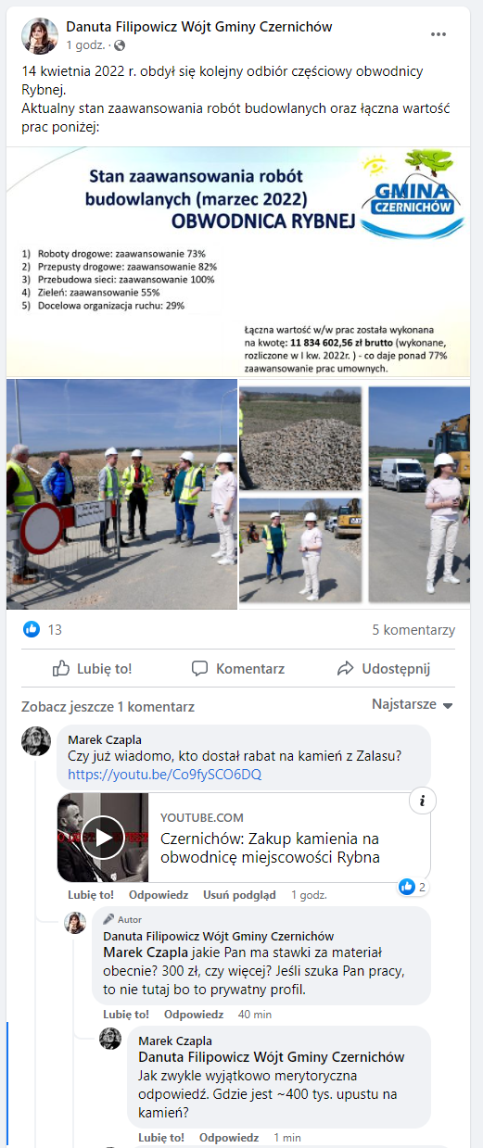This screenshot has height=1148, width=483.
Task: Click the blue like reaction icon with 13
Action: coord(32,629)
